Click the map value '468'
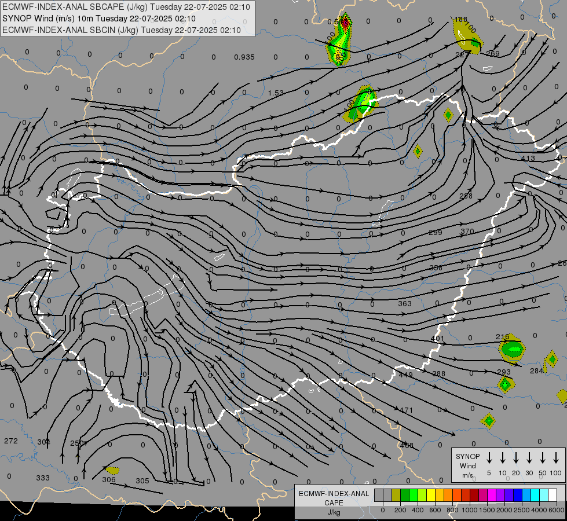The image size is (567, 521). (407, 445)
